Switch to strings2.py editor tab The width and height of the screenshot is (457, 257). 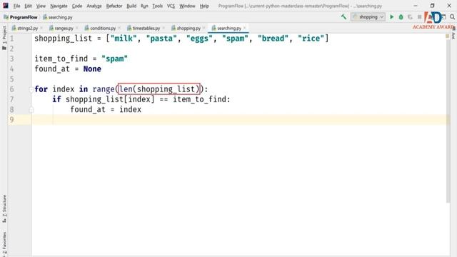click(27, 28)
